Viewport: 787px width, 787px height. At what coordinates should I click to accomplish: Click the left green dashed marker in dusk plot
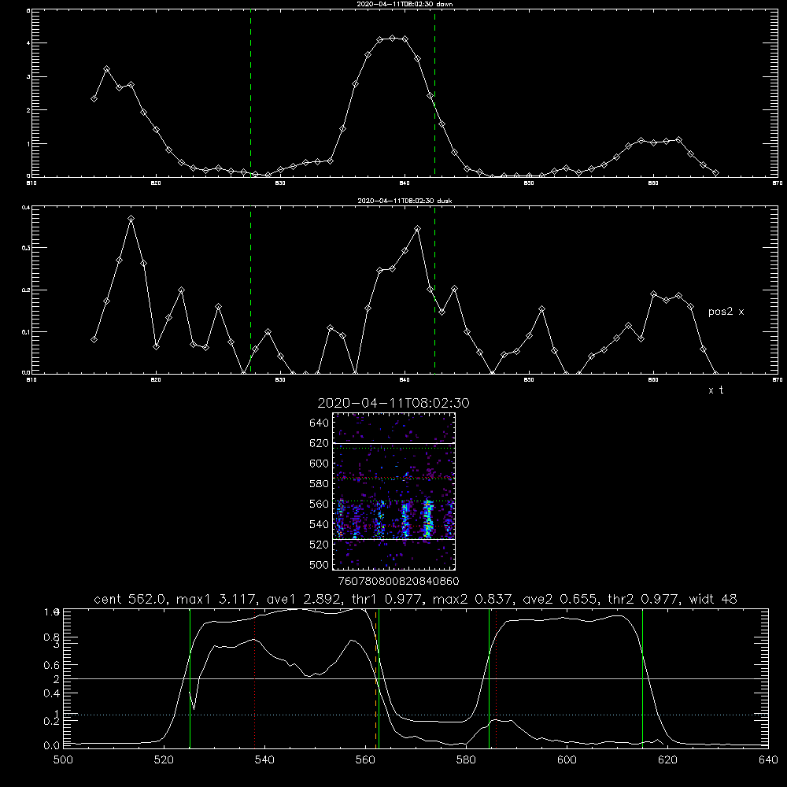tap(250, 290)
